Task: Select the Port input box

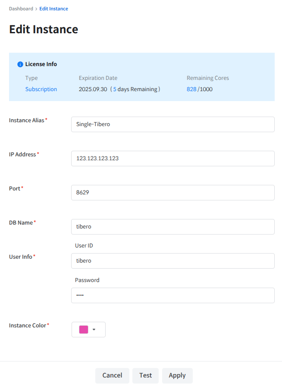Action: click(172, 193)
